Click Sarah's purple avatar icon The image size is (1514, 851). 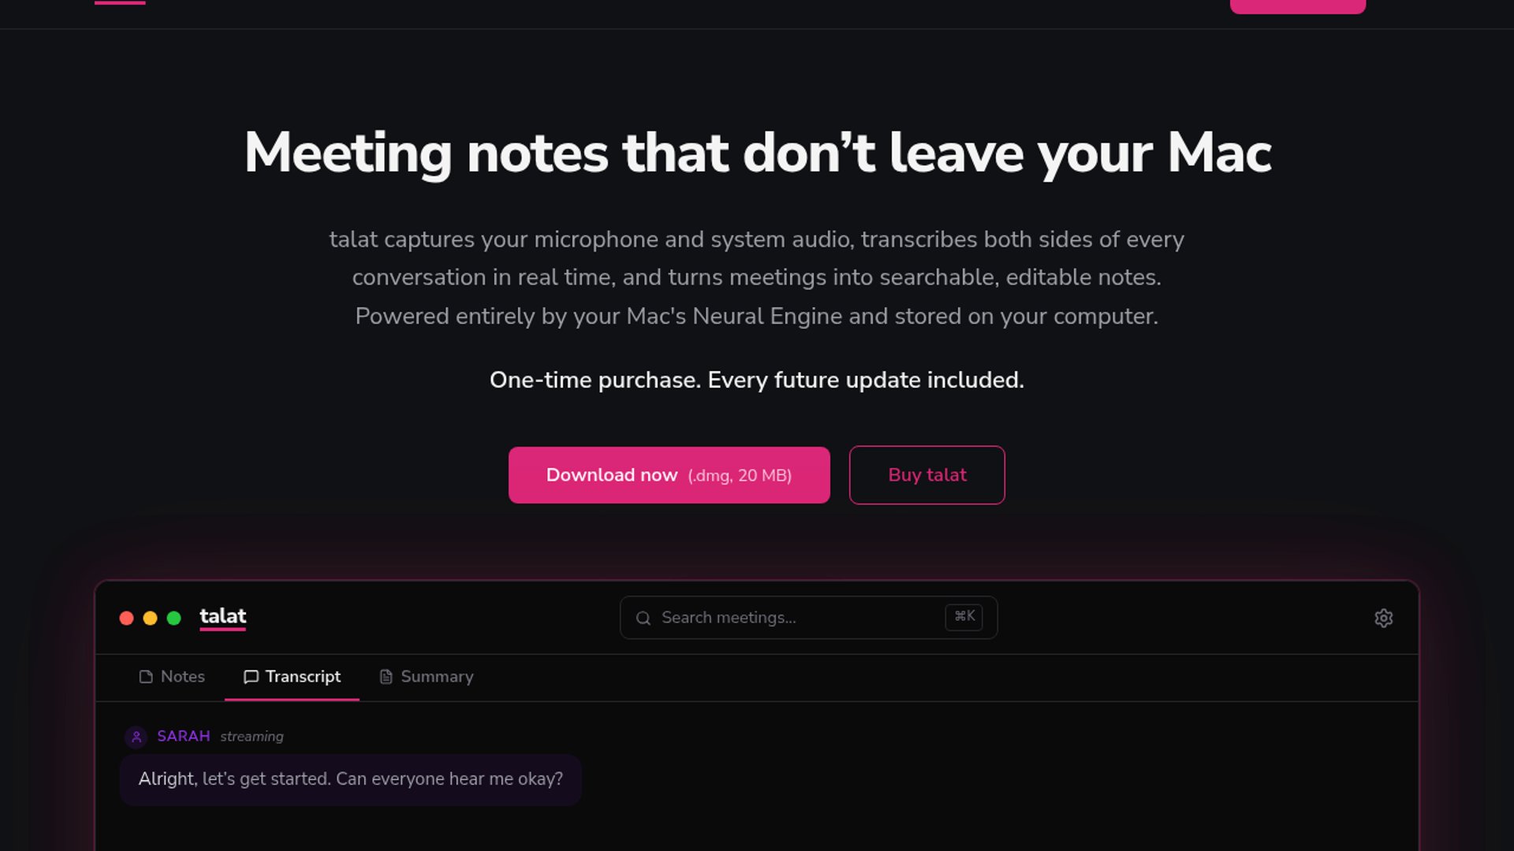pyautogui.click(x=136, y=737)
